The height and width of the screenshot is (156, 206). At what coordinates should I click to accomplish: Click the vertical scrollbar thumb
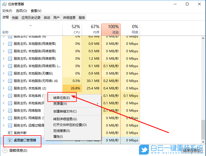point(203,130)
